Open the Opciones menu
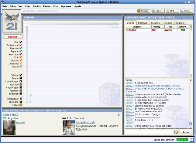Viewport: 196px width, 143px height. click(66, 6)
